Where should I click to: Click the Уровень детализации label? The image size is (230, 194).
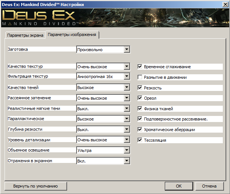pyautogui.click(x=29, y=140)
